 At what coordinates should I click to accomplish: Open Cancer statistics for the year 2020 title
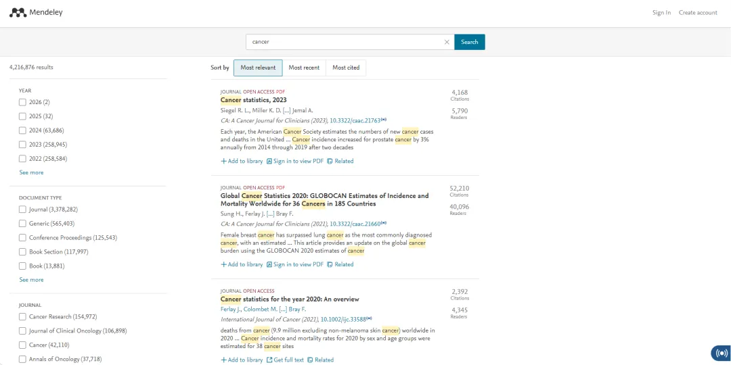[x=290, y=299]
